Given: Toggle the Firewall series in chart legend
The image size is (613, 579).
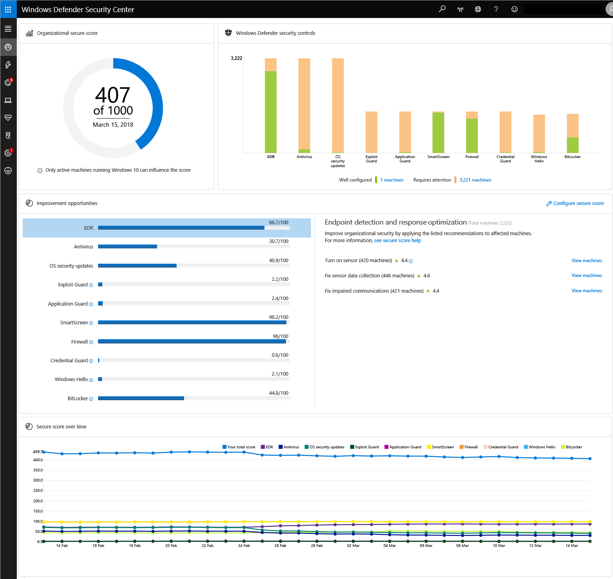Looking at the screenshot, I should [x=468, y=447].
